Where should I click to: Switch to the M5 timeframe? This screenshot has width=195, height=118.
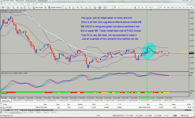point(164,7)
